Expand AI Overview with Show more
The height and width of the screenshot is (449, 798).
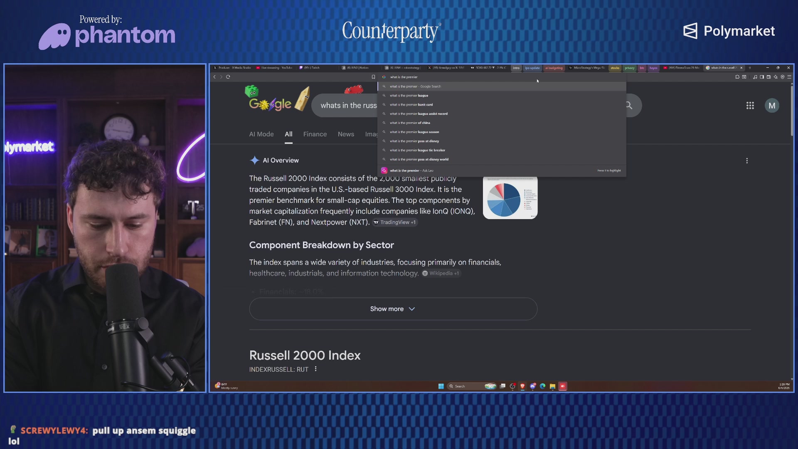[x=393, y=309]
